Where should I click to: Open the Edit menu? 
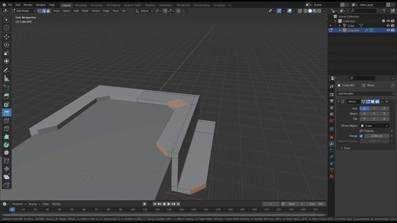pos(18,5)
